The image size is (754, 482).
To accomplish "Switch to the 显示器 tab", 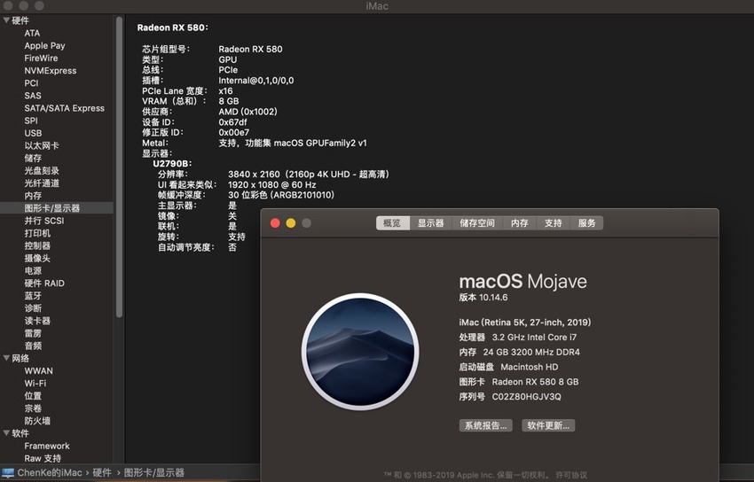I will (x=430, y=222).
